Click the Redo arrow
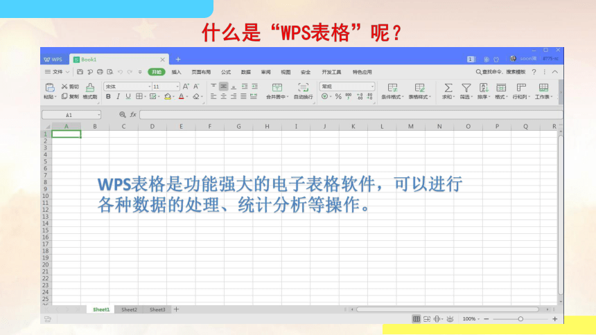 (x=130, y=72)
